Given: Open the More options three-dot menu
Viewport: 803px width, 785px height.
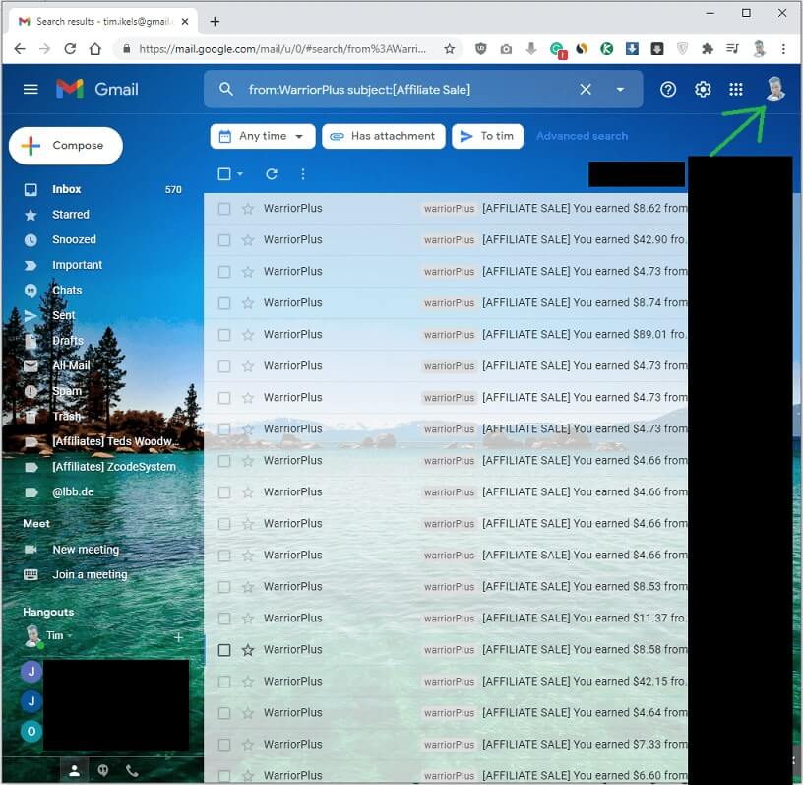Looking at the screenshot, I should 303,174.
